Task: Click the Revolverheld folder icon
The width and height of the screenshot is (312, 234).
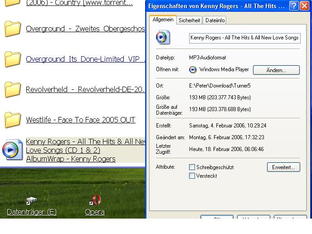Action: coord(13,89)
